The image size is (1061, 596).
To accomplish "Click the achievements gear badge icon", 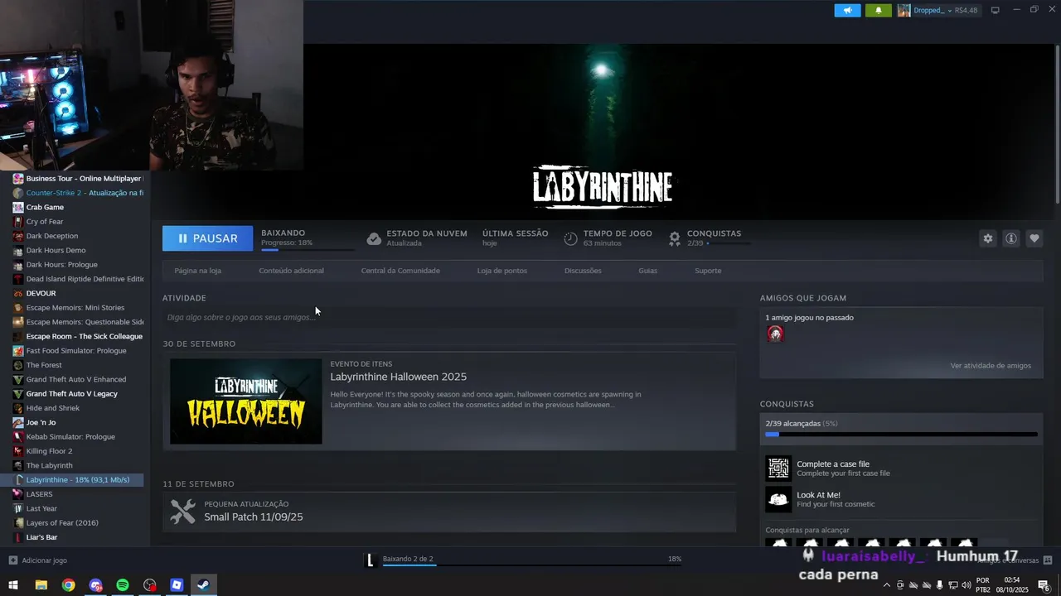I will pyautogui.click(x=675, y=238).
